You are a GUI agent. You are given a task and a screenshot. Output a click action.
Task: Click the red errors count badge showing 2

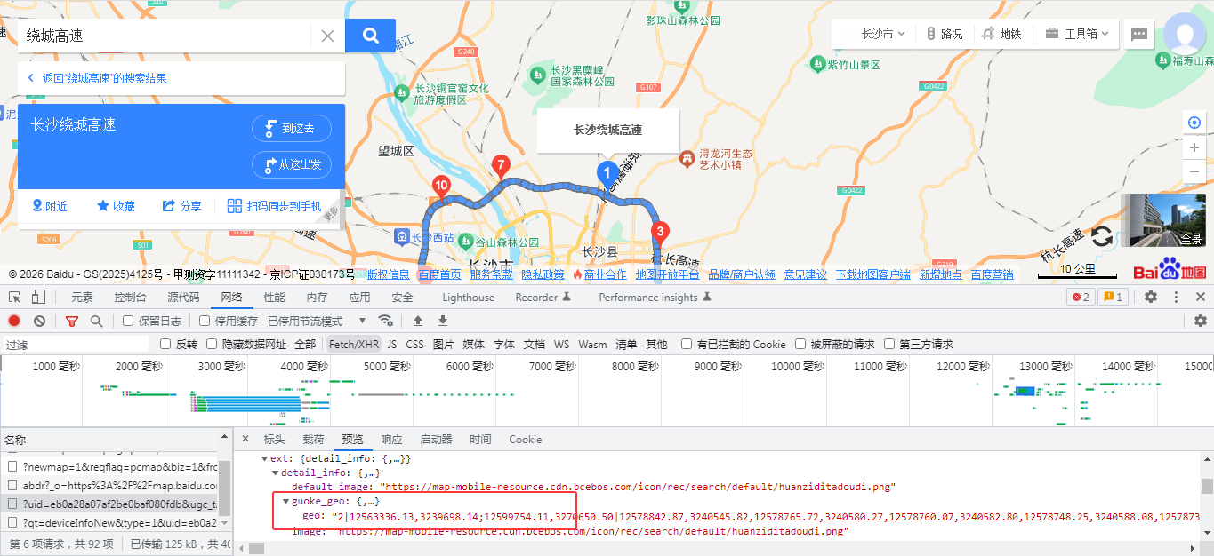tap(1080, 297)
